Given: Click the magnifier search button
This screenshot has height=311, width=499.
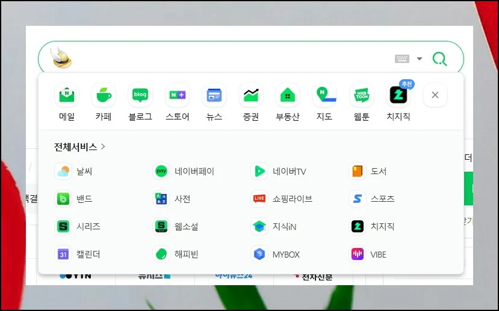Looking at the screenshot, I should pos(440,59).
